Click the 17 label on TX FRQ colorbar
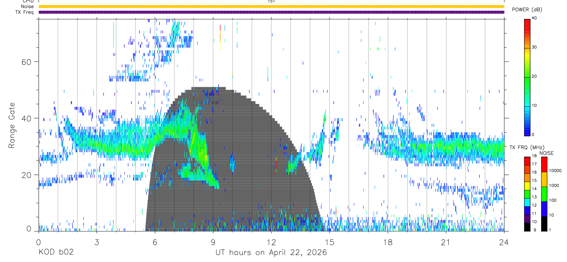The height and width of the screenshot is (262, 567). pyautogui.click(x=534, y=165)
